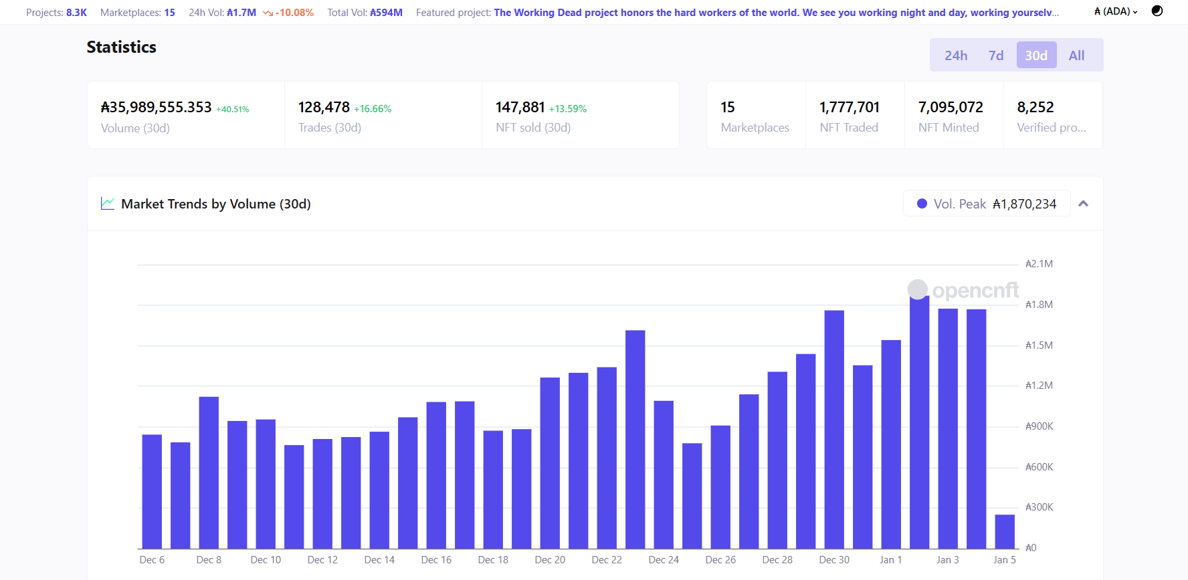This screenshot has width=1188, height=580.
Task: Click the Market Trends chart line icon
Action: (x=108, y=203)
